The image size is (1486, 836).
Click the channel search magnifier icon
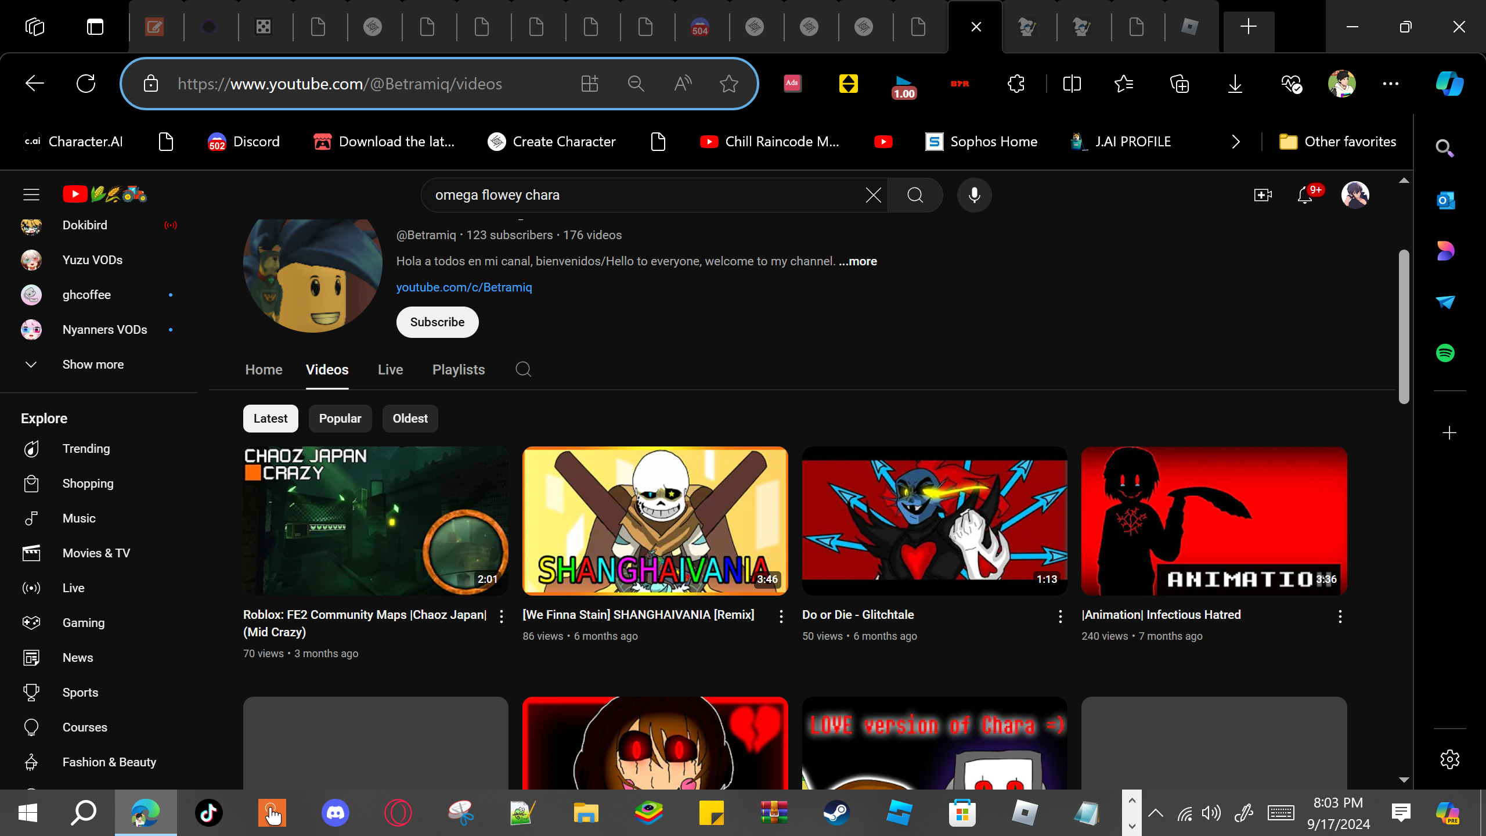coord(523,369)
